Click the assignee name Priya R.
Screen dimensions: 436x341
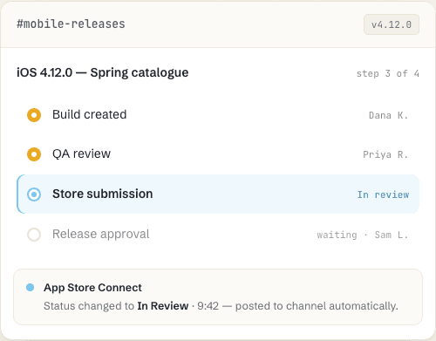click(x=385, y=154)
